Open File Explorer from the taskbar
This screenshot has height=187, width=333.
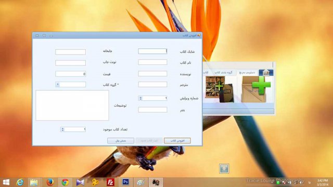[x=34, y=182]
